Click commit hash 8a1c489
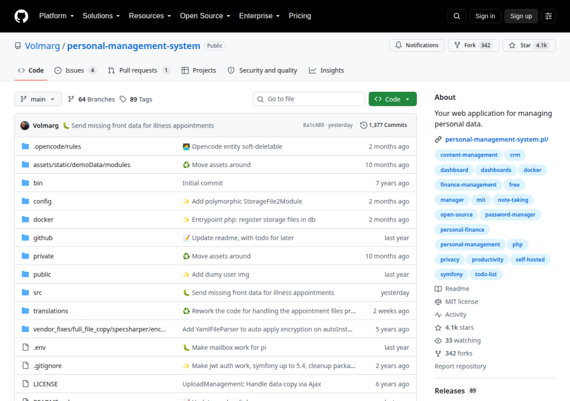This screenshot has height=401, width=570. tap(313, 125)
